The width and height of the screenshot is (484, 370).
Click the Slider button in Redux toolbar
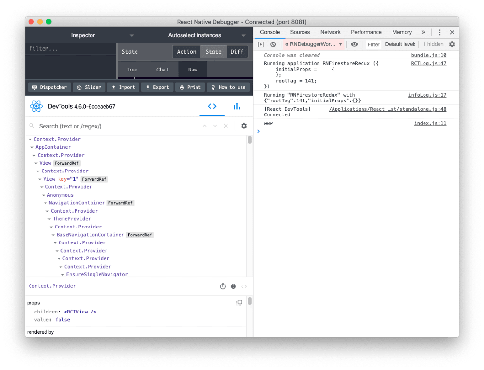pos(89,87)
